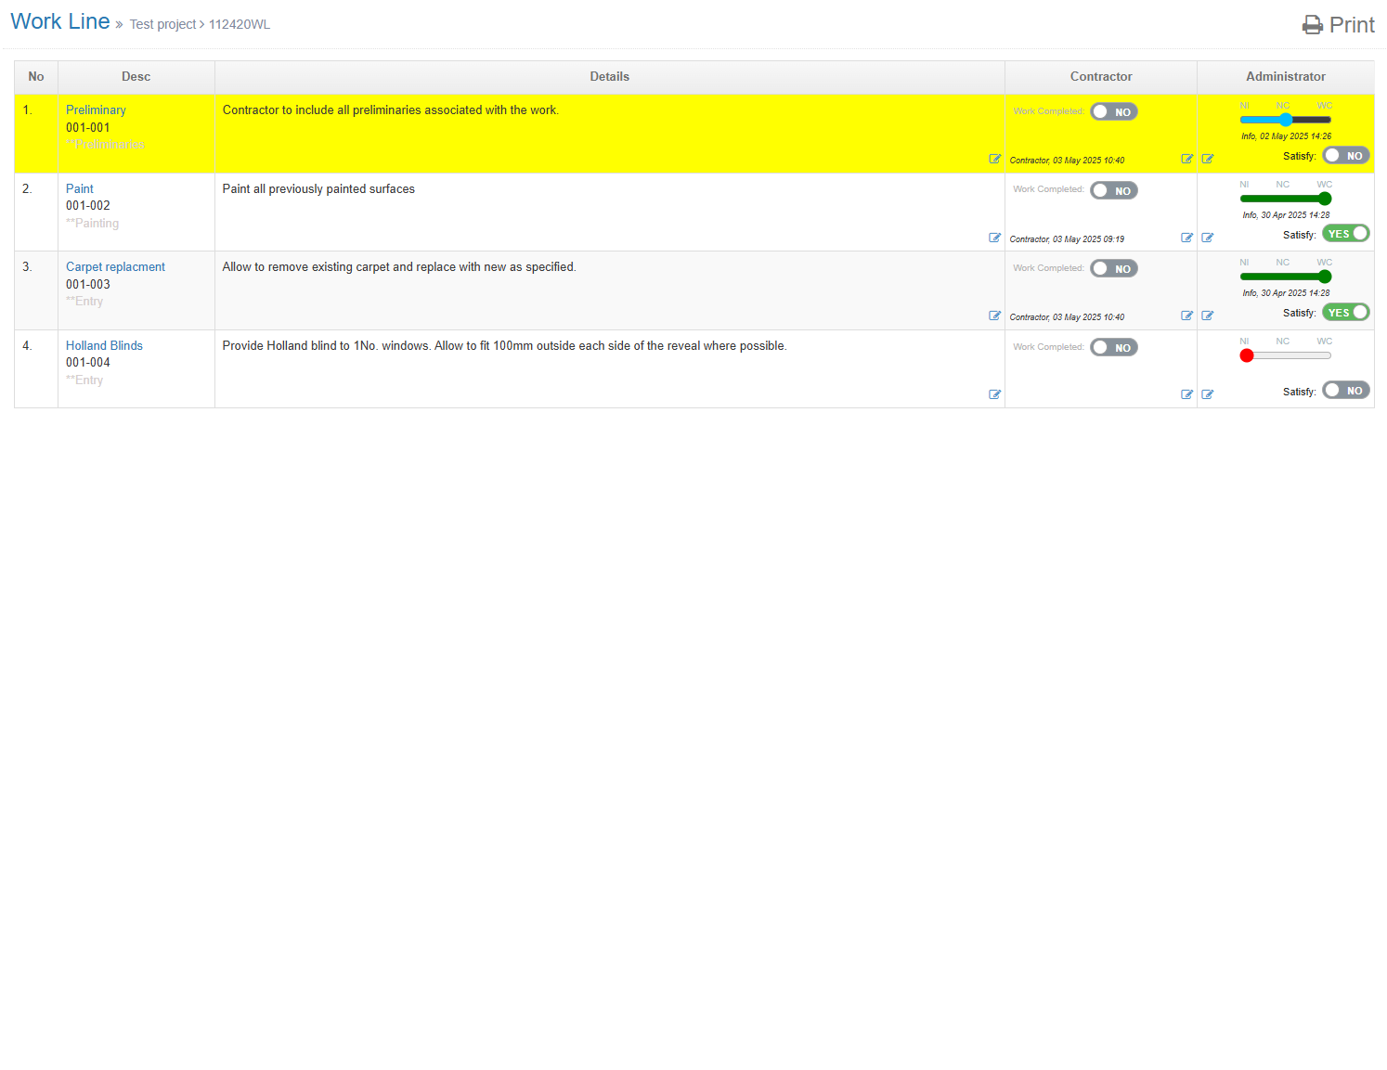
Task: Open the Carpet replacment item link
Action: 115,267
